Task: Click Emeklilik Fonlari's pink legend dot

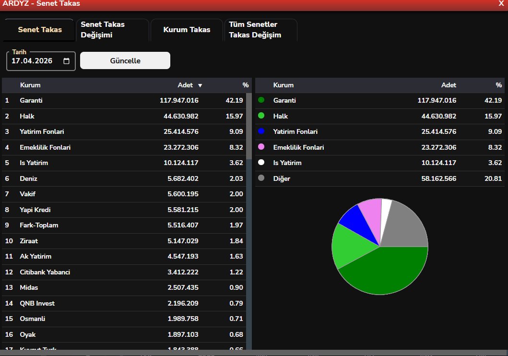Action: tap(261, 147)
